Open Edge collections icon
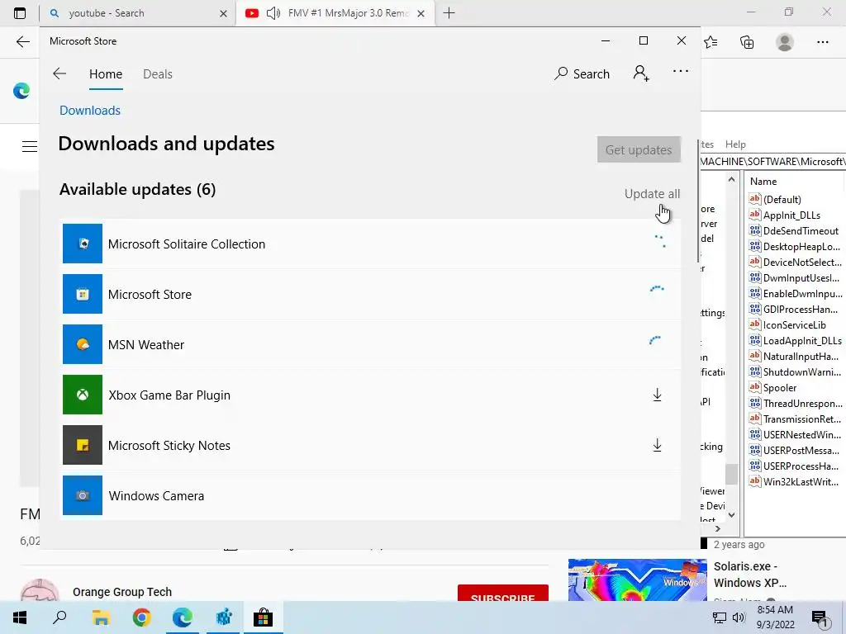This screenshot has width=846, height=634. (x=747, y=42)
